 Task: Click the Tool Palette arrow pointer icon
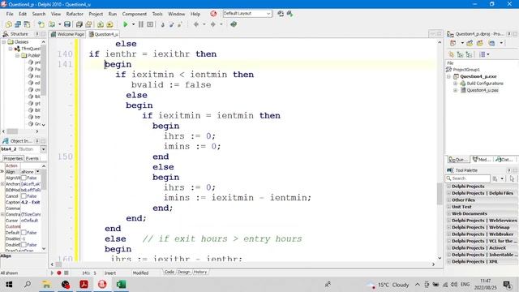512,178
